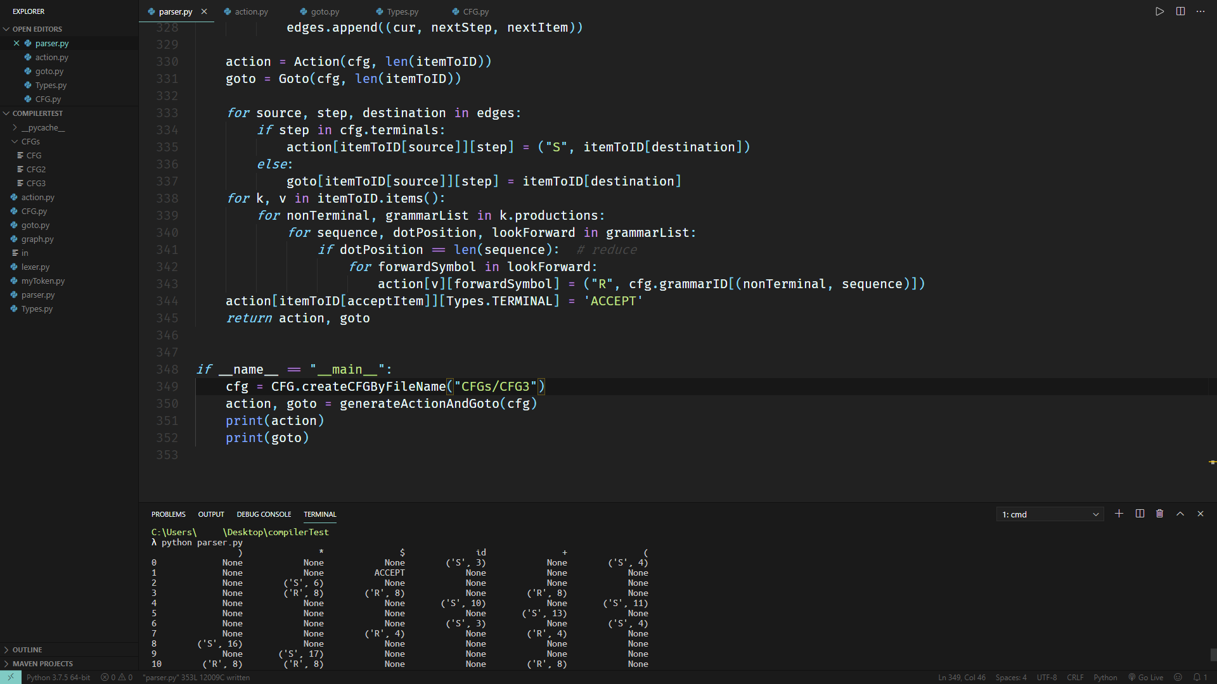Close the parser.py editor tab

click(x=204, y=11)
